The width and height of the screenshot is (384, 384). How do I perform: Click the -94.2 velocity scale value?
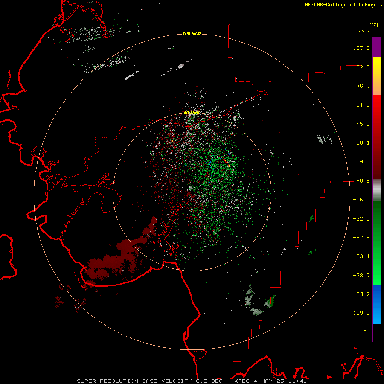click(x=361, y=294)
